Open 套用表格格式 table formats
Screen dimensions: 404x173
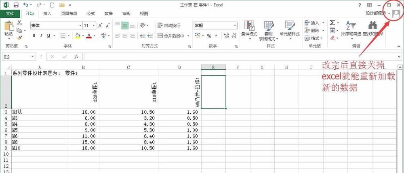[x=269, y=30]
